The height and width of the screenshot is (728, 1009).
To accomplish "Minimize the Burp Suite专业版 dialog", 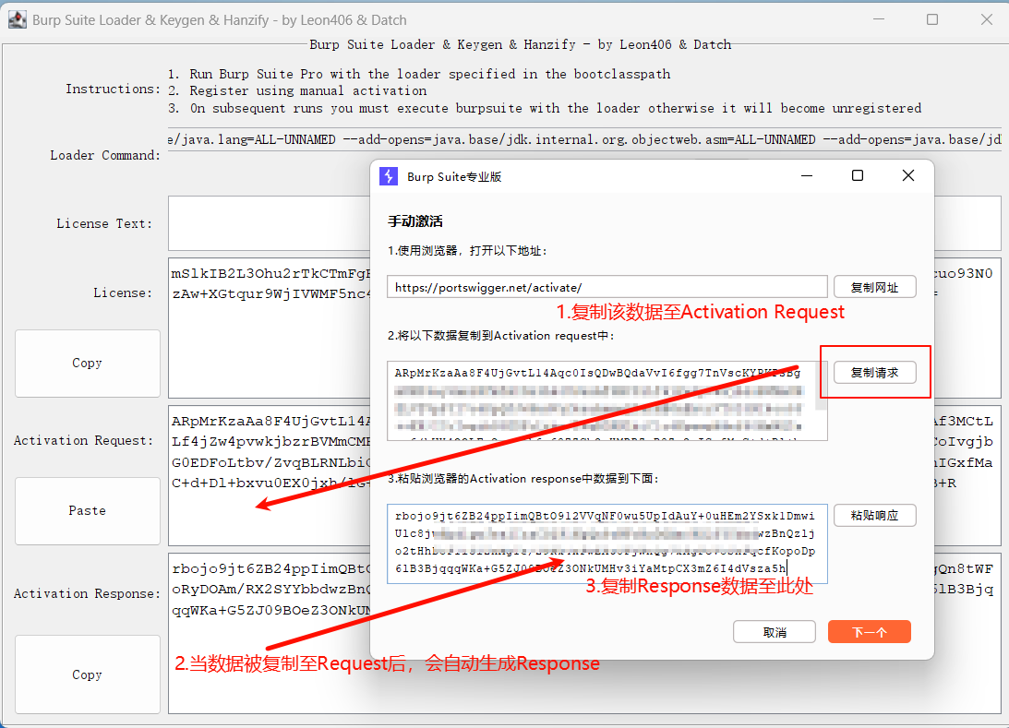I will click(x=806, y=175).
